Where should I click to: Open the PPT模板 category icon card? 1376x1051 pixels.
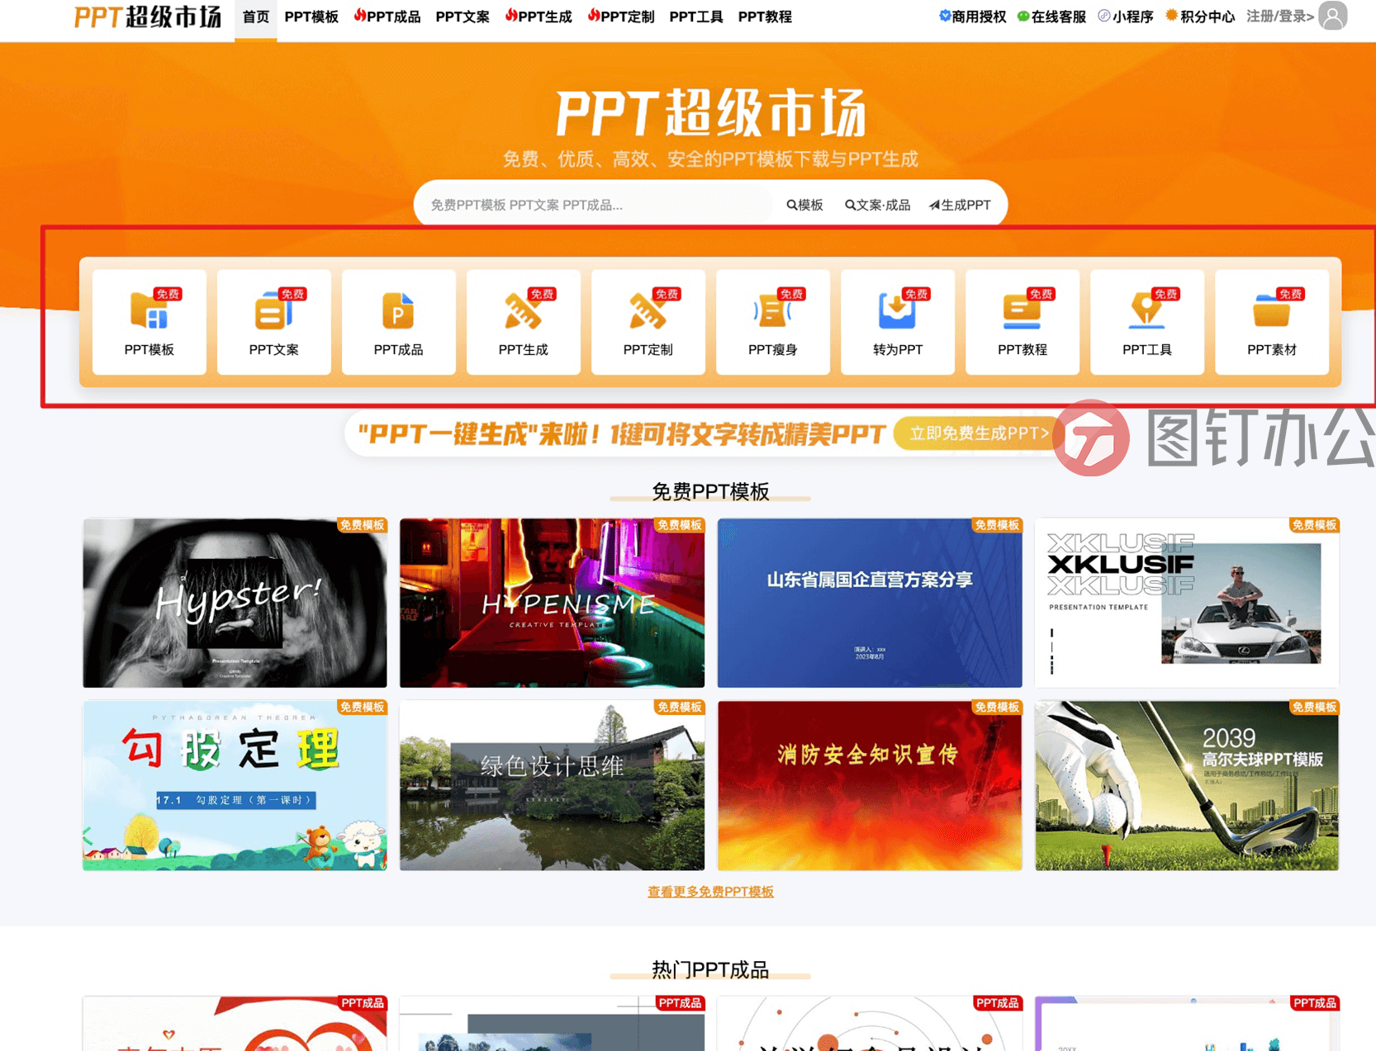coord(149,322)
